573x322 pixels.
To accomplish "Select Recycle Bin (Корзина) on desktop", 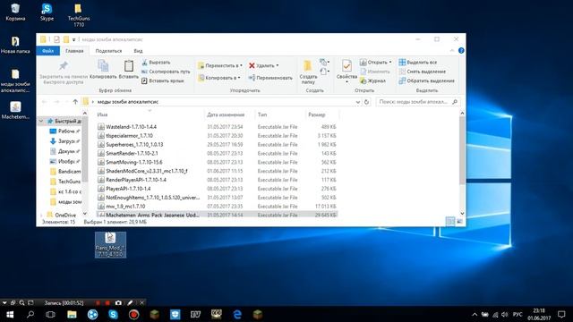I will click(x=15, y=12).
